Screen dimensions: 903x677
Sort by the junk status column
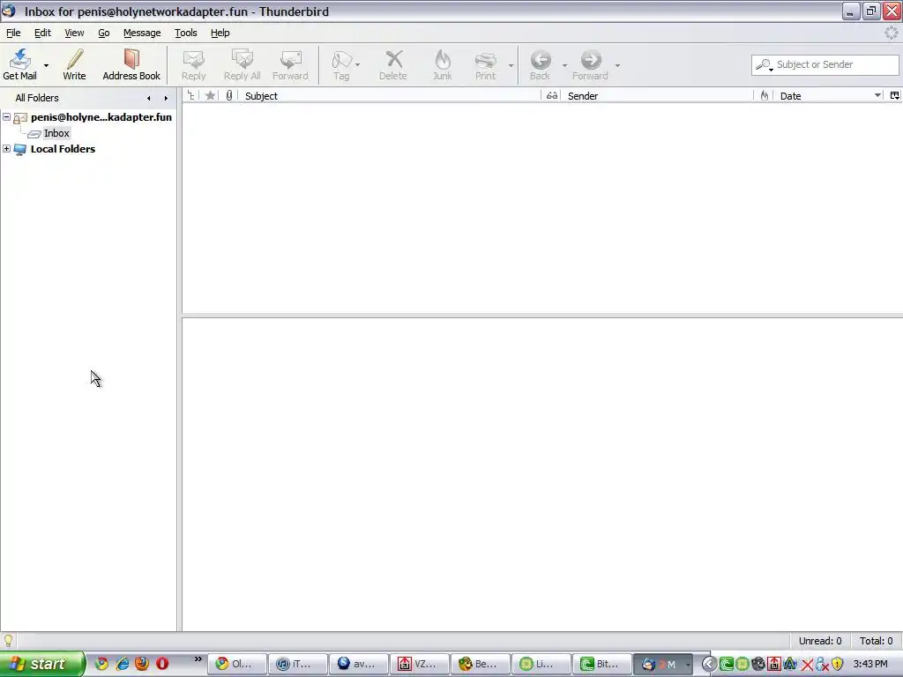click(x=765, y=95)
